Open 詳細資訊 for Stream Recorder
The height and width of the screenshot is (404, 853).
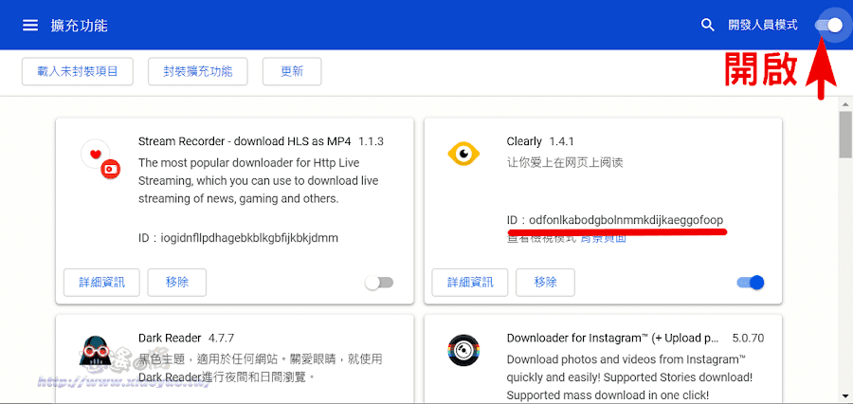pos(101,282)
